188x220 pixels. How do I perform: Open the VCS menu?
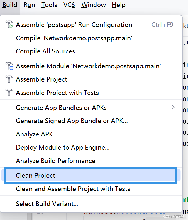tap(69, 5)
